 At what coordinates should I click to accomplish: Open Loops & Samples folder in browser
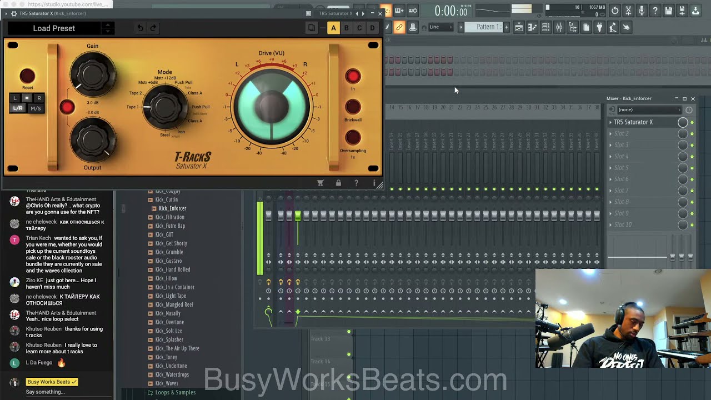coord(175,392)
